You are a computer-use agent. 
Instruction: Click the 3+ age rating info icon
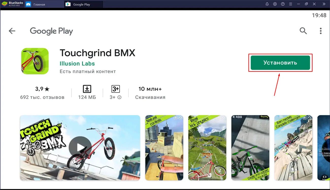click(119, 97)
